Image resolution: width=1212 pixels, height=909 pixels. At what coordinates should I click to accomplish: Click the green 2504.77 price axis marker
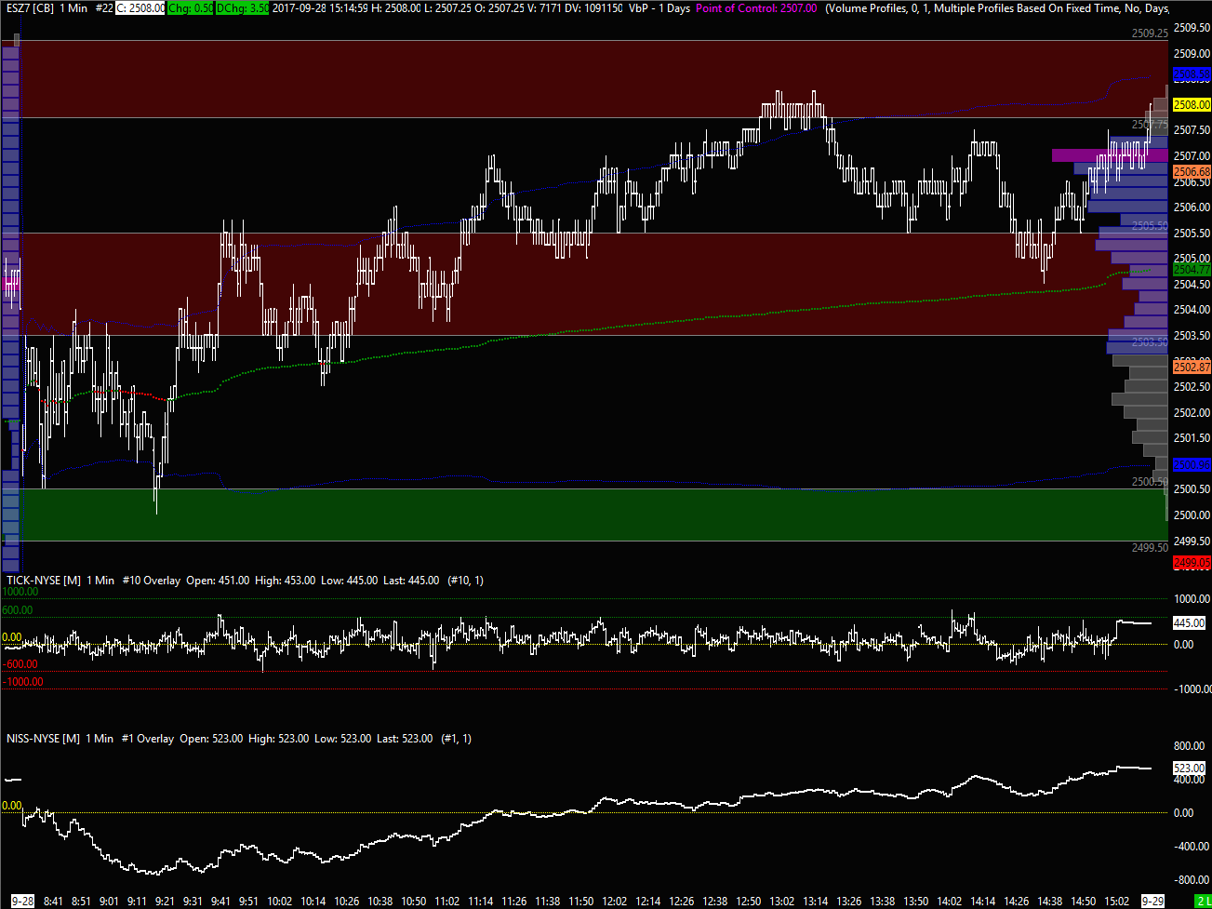click(x=1192, y=270)
